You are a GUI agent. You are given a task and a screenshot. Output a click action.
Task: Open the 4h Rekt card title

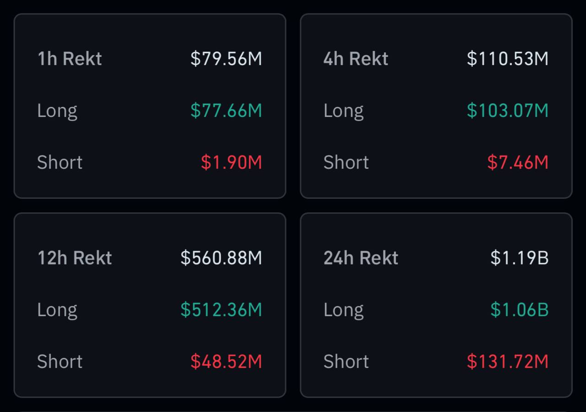click(356, 59)
